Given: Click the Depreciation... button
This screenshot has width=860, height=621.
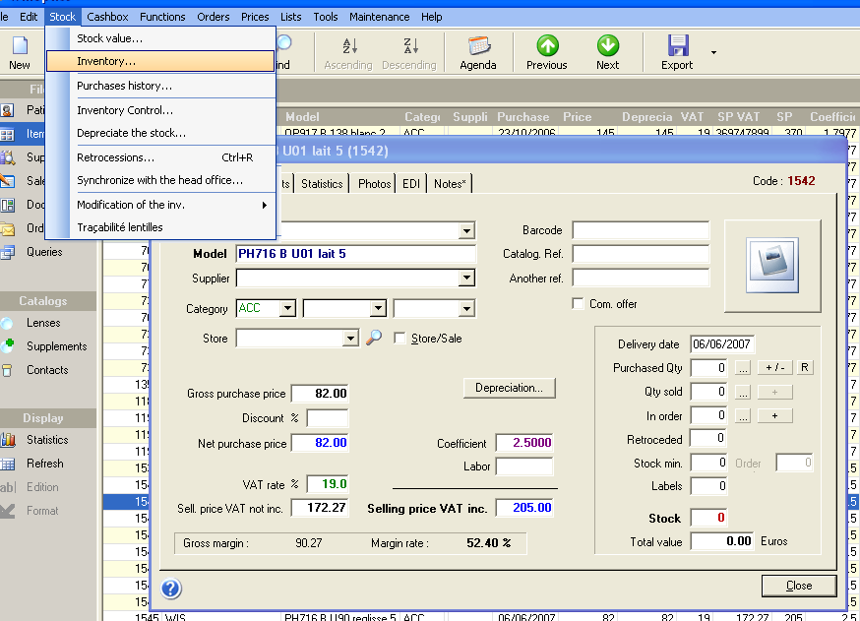Looking at the screenshot, I should 509,388.
